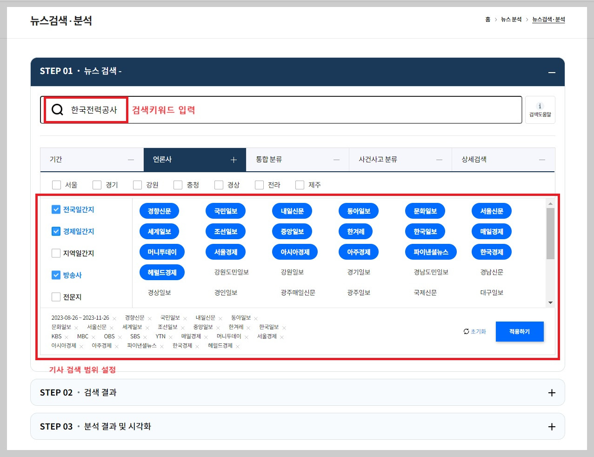Check the 경기 region checkbox
The image size is (594, 457).
97,185
